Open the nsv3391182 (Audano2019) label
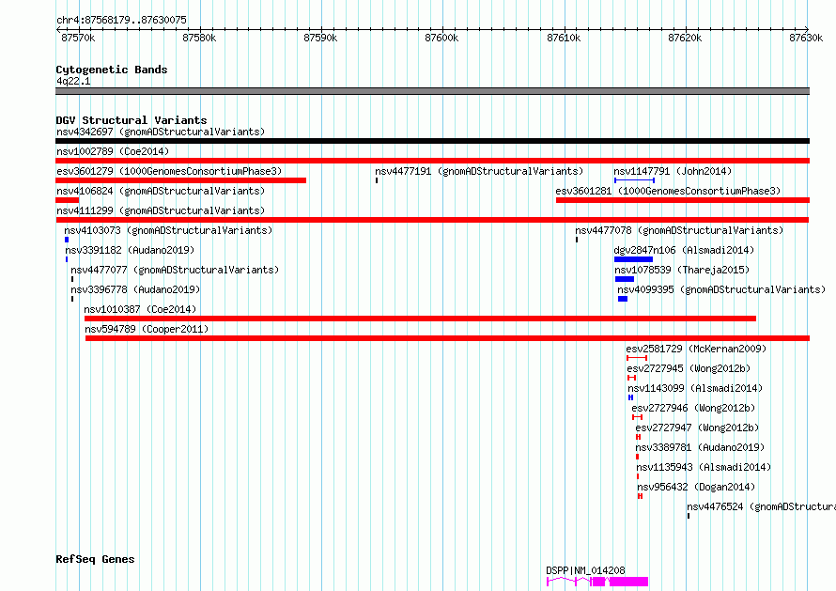 [130, 250]
